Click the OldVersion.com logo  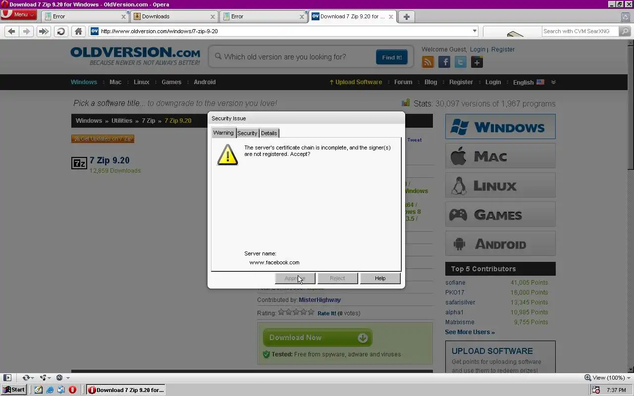[x=135, y=56]
